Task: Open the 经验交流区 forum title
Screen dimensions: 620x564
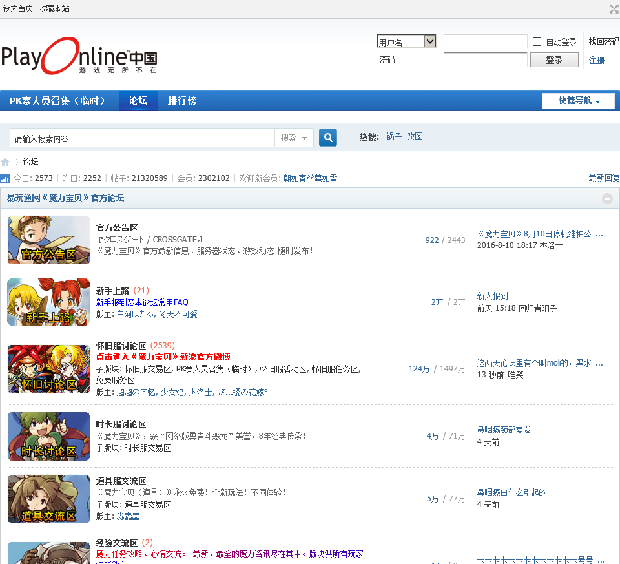Action: coord(117,543)
